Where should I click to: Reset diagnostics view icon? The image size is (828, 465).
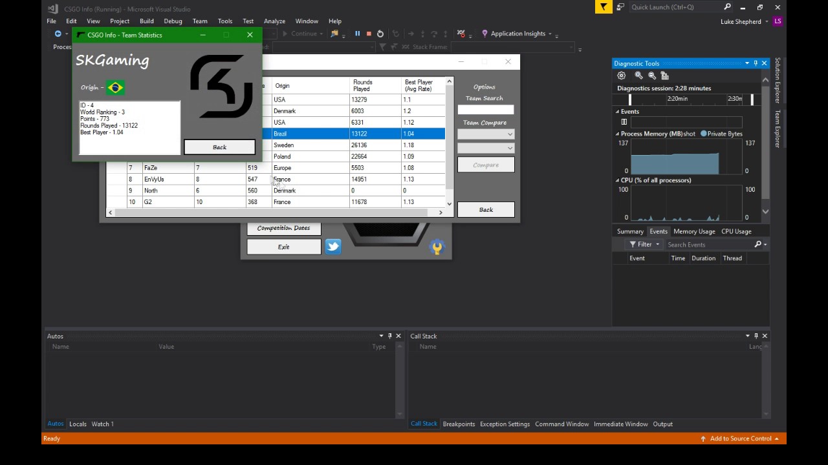coord(664,76)
